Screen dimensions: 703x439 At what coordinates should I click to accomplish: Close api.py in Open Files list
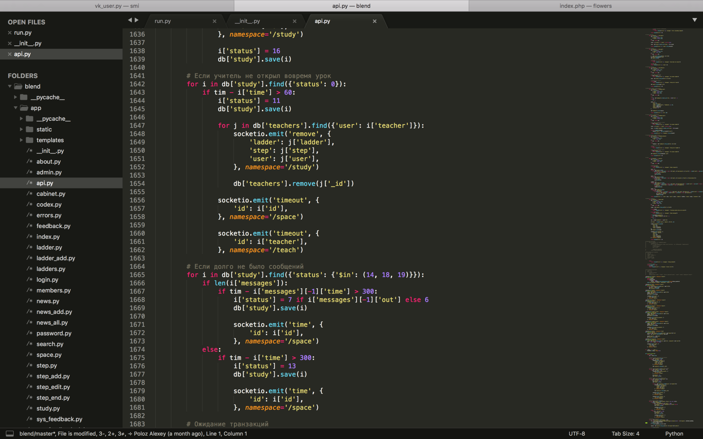(x=10, y=54)
